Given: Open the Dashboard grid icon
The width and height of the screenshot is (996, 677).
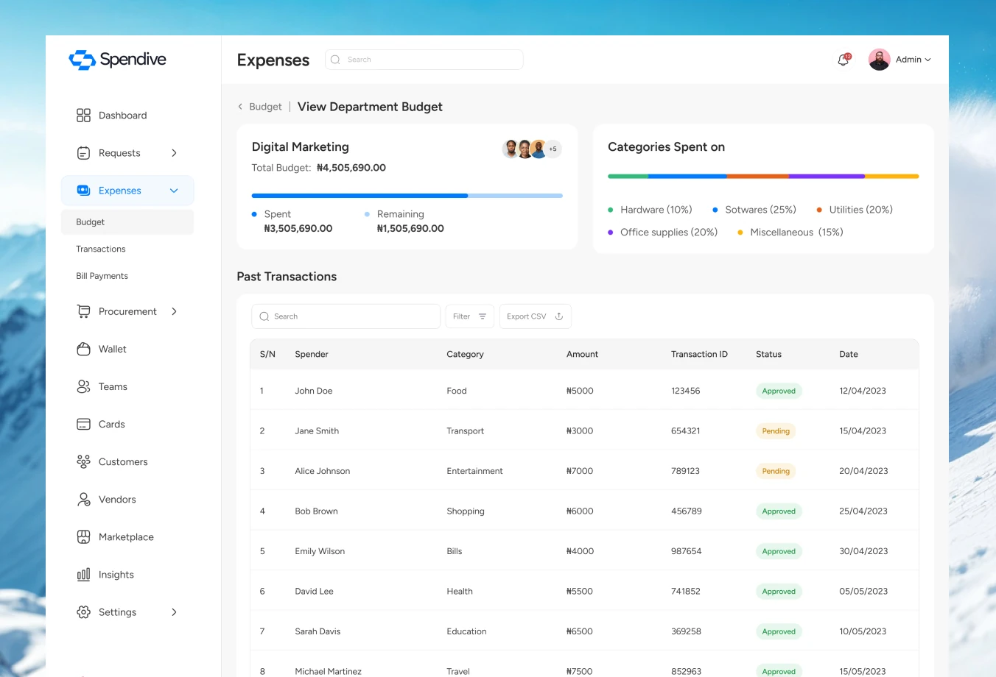Looking at the screenshot, I should click(83, 116).
